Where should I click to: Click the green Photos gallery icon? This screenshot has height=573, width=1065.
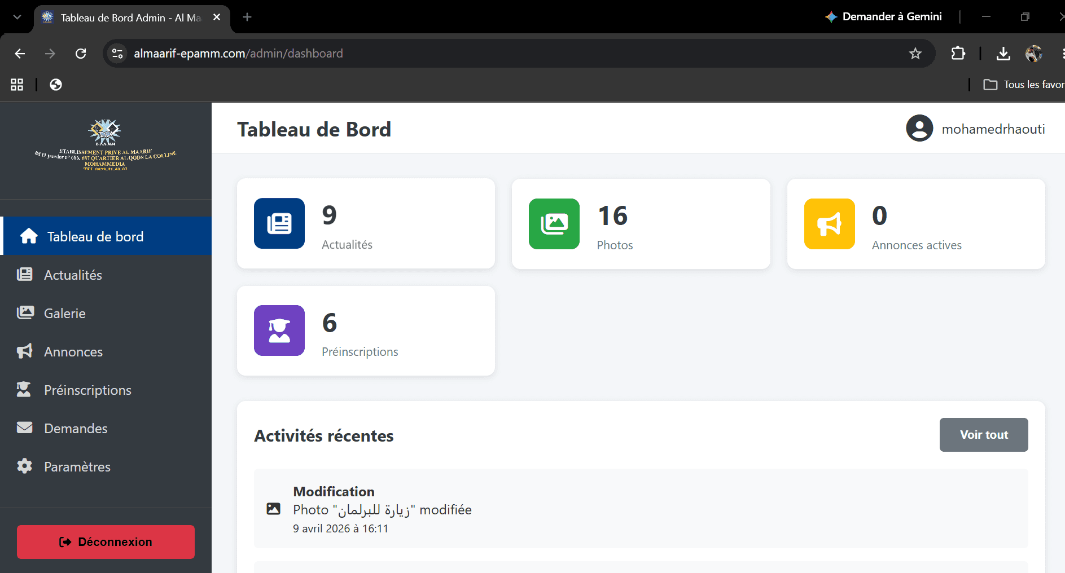554,224
